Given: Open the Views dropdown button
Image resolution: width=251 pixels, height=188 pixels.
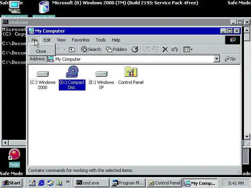Looking at the screenshot, I should point(188,49).
